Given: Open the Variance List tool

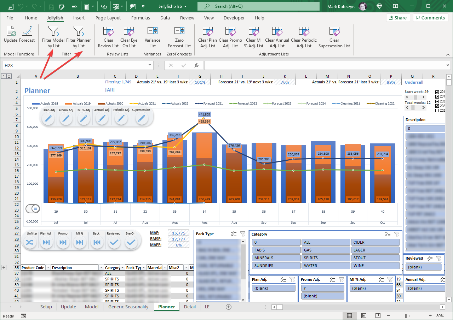Looking at the screenshot, I should coord(153,37).
